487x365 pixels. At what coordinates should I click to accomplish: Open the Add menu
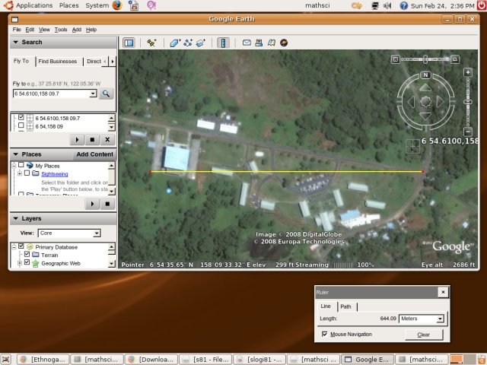pos(77,30)
